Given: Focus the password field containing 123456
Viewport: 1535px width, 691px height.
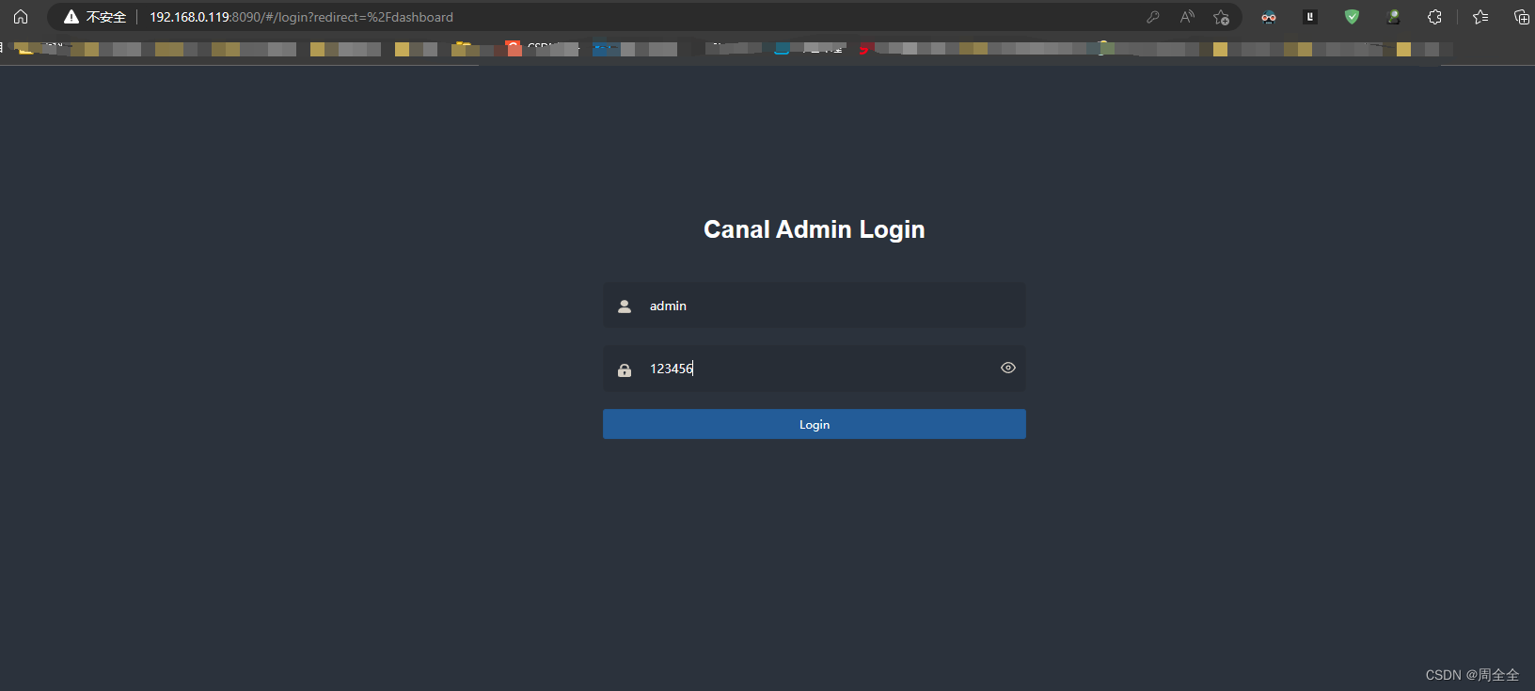Looking at the screenshot, I should click(814, 369).
